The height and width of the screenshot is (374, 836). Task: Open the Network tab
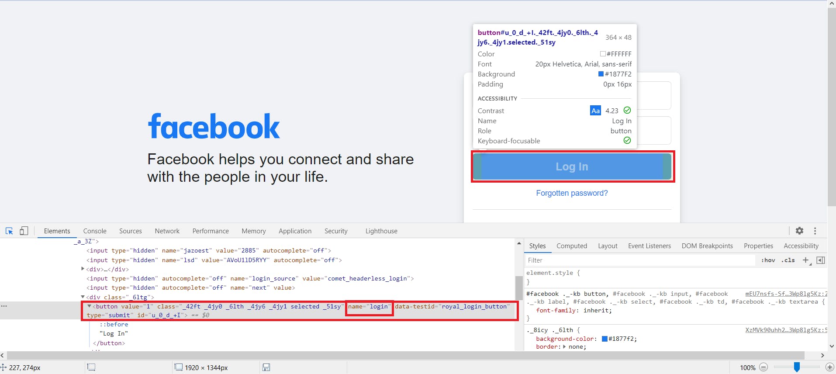167,231
